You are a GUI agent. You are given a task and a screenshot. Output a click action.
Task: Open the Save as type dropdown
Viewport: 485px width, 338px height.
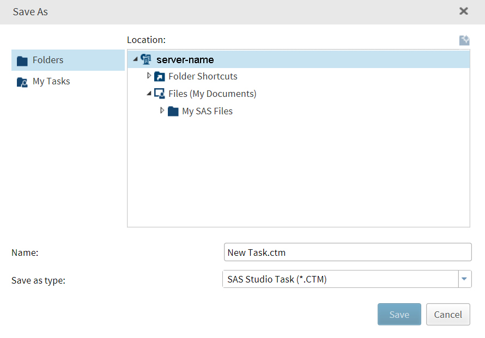click(464, 279)
